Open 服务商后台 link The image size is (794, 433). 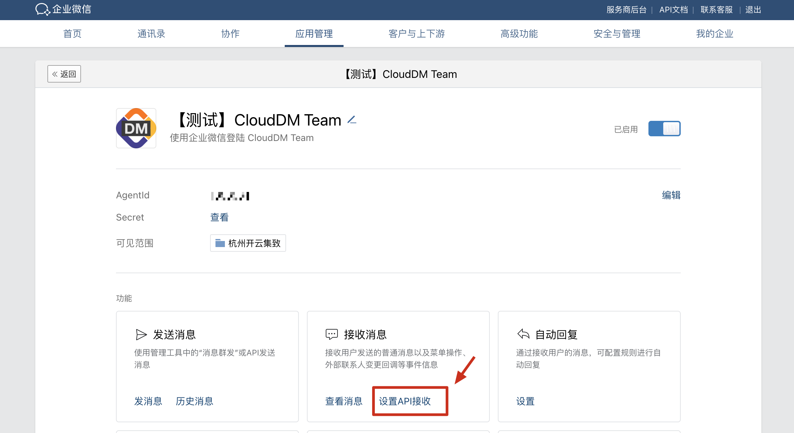(627, 10)
